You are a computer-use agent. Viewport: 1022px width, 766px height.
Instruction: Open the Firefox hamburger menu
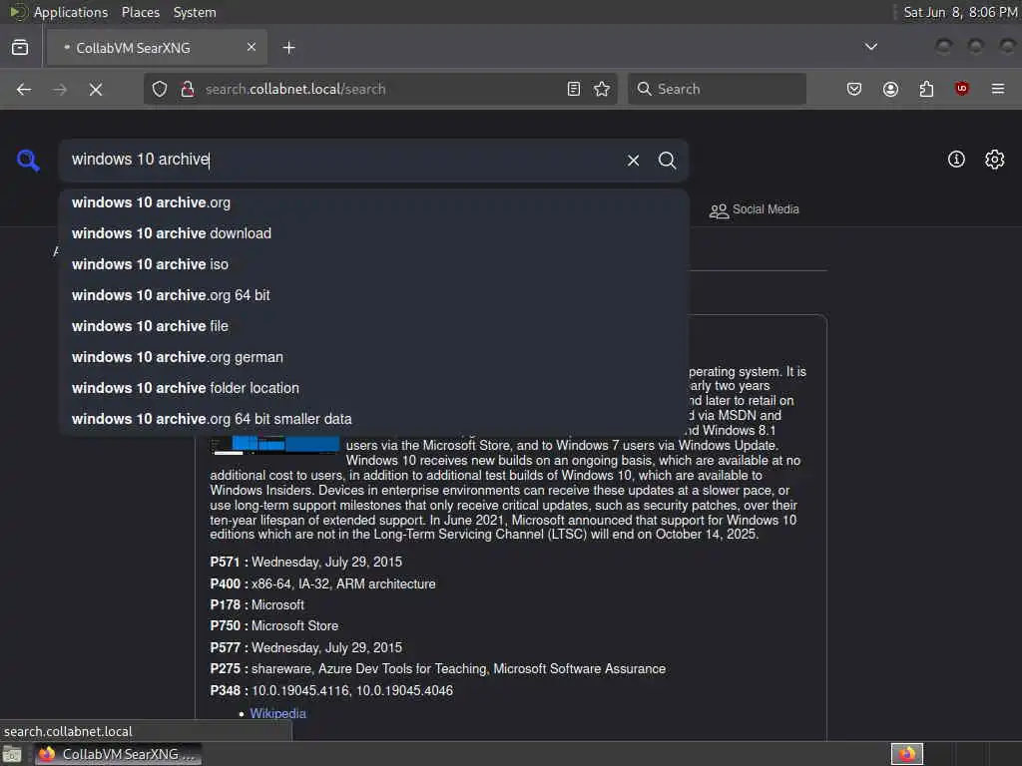(x=998, y=89)
